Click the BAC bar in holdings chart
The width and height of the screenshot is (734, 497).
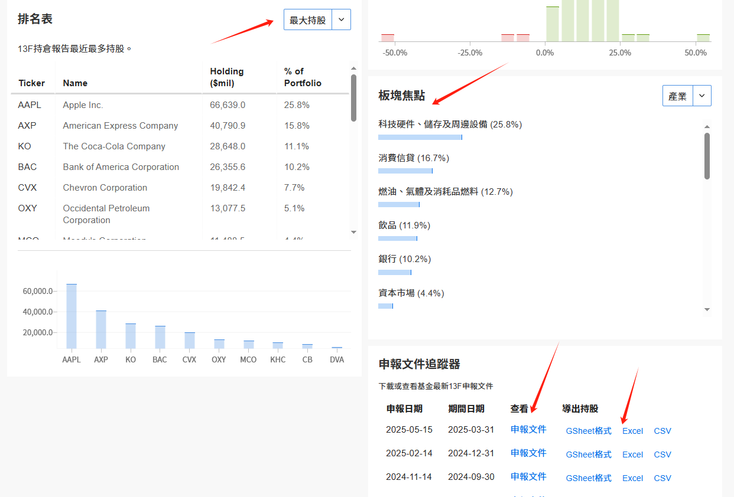click(160, 337)
